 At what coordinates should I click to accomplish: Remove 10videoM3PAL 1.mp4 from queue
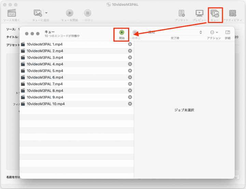pos(130,44)
